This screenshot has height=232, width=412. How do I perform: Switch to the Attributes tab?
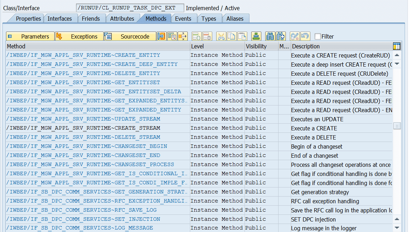pyautogui.click(x=122, y=19)
